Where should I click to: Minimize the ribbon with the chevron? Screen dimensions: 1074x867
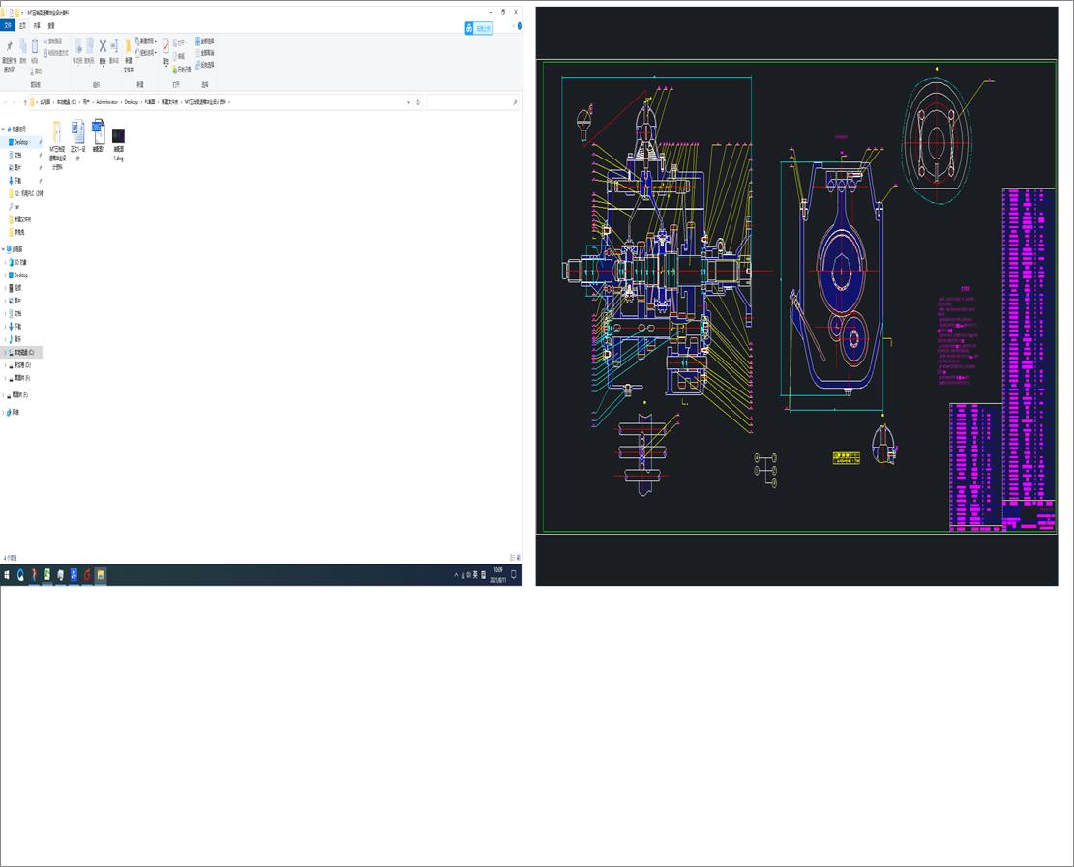coord(513,26)
